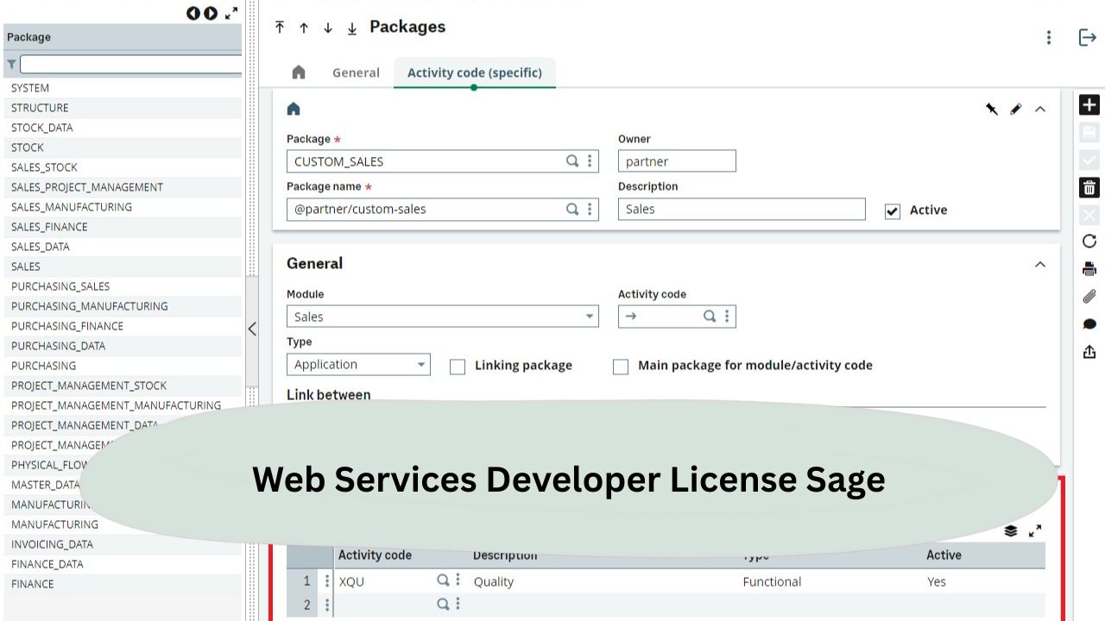
Task: Select PURCHASING_DATA in the package list
Action: click(x=123, y=346)
